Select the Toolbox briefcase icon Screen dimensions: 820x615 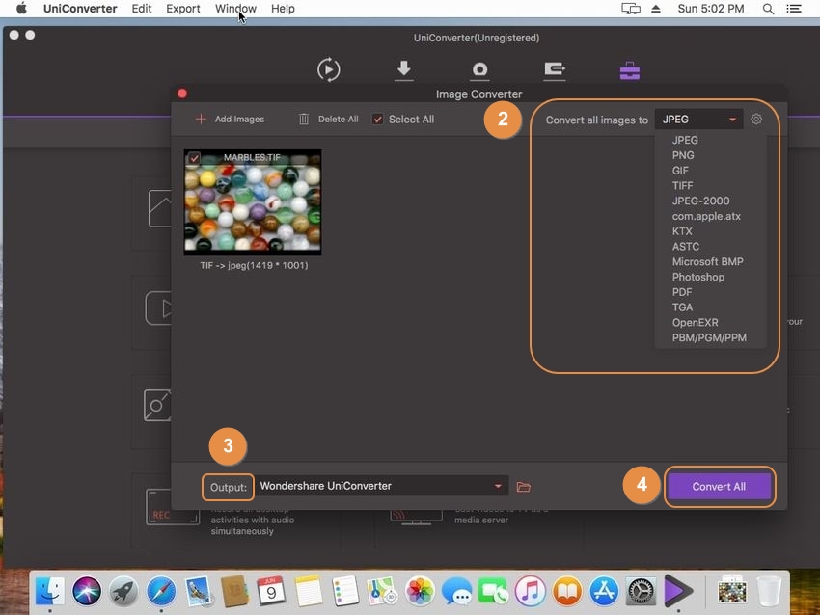pos(629,70)
